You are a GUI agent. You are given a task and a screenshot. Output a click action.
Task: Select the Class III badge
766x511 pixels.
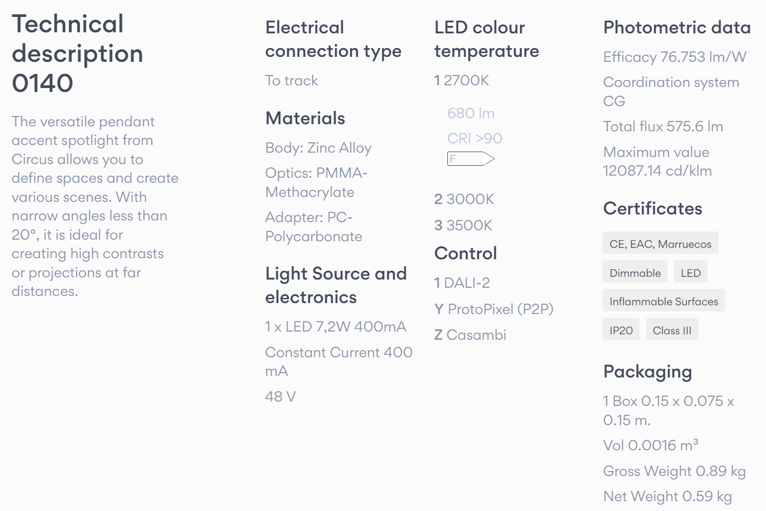pyautogui.click(x=672, y=330)
